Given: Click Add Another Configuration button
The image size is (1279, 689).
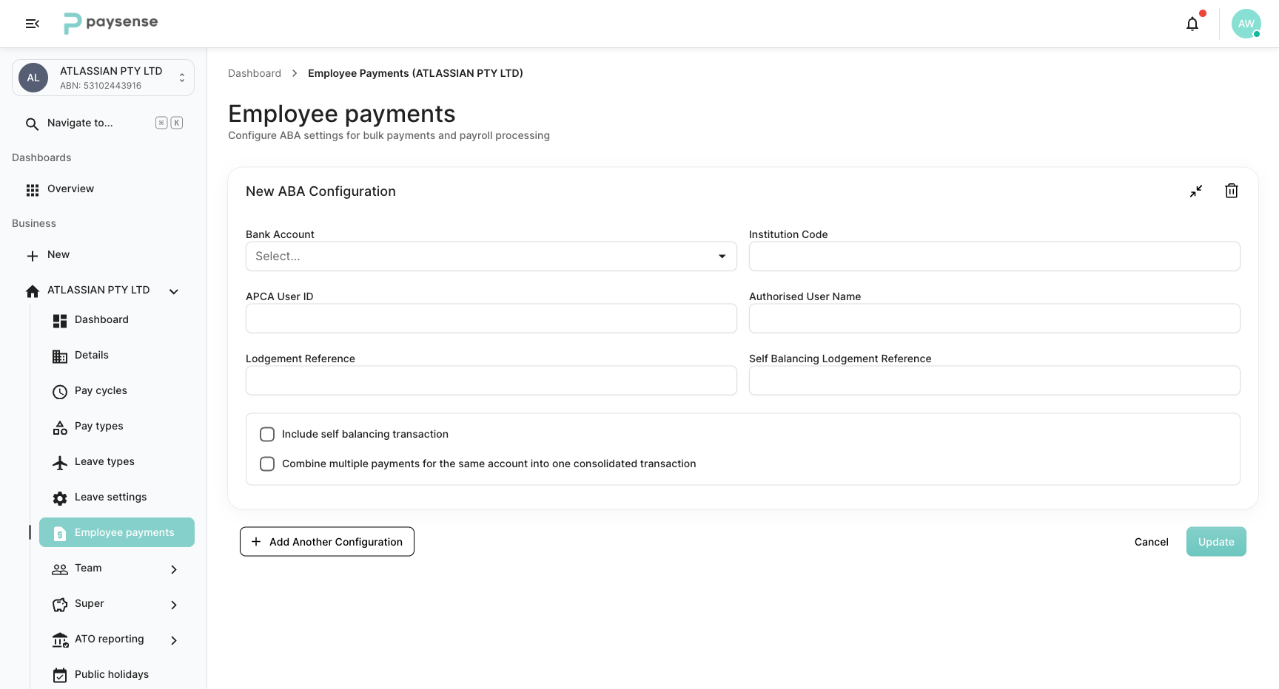Looking at the screenshot, I should pos(327,542).
